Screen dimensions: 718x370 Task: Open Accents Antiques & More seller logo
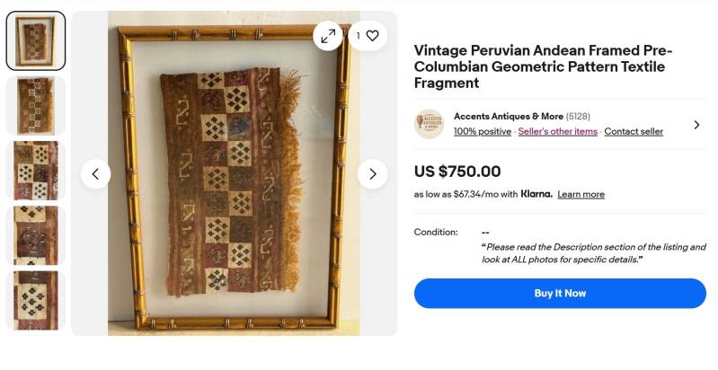(429, 124)
